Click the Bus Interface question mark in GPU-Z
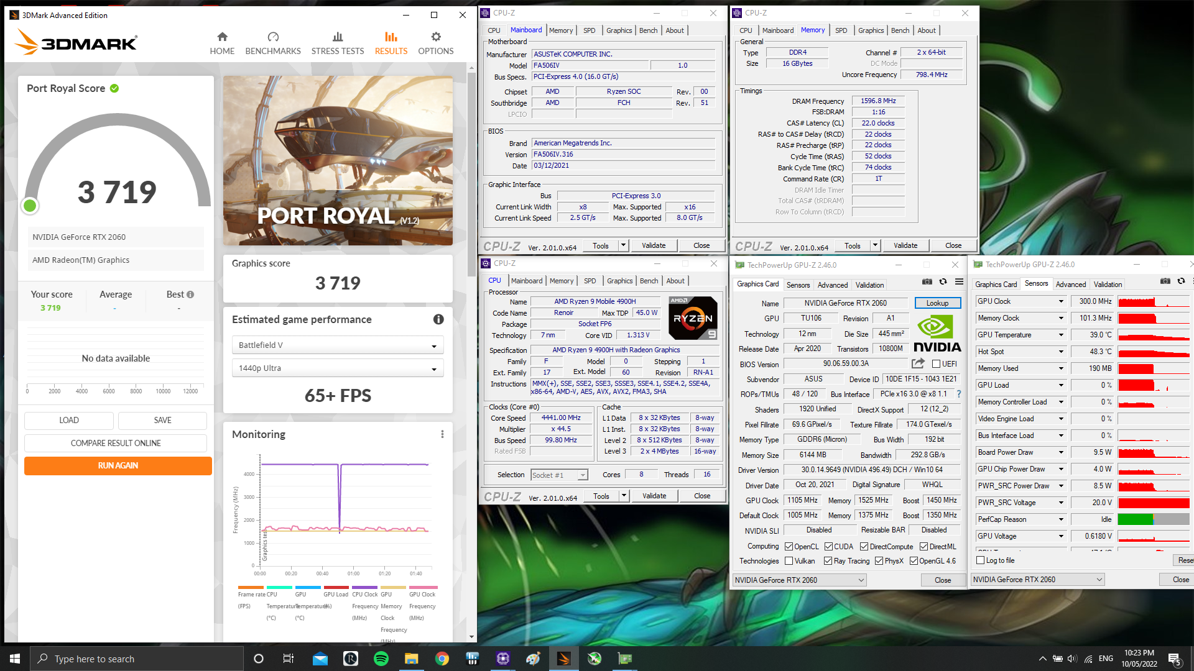Screen dimensions: 1194x671 click(x=959, y=394)
